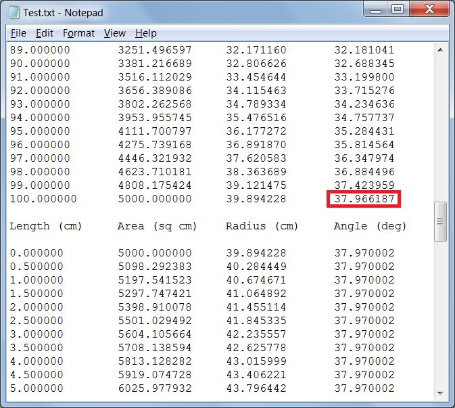Click the Notepad icon in title bar
Image resolution: width=455 pixels, height=408 pixels.
coord(14,12)
